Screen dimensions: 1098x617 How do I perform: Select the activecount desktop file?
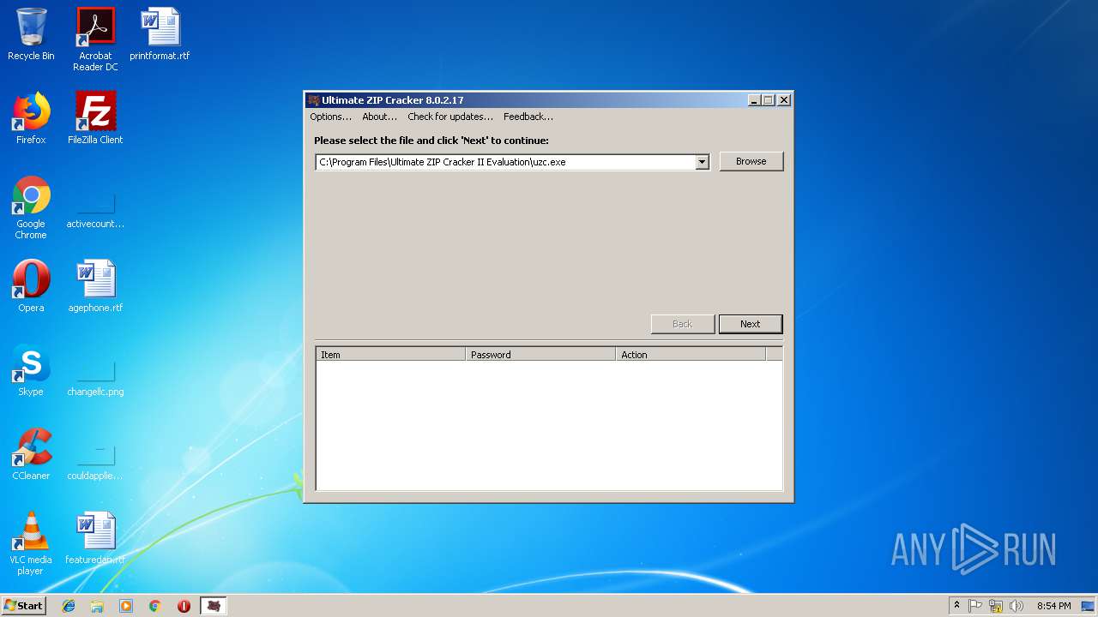pyautogui.click(x=95, y=212)
